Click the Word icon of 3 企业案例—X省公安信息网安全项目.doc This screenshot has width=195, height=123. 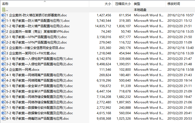[3, 48]
